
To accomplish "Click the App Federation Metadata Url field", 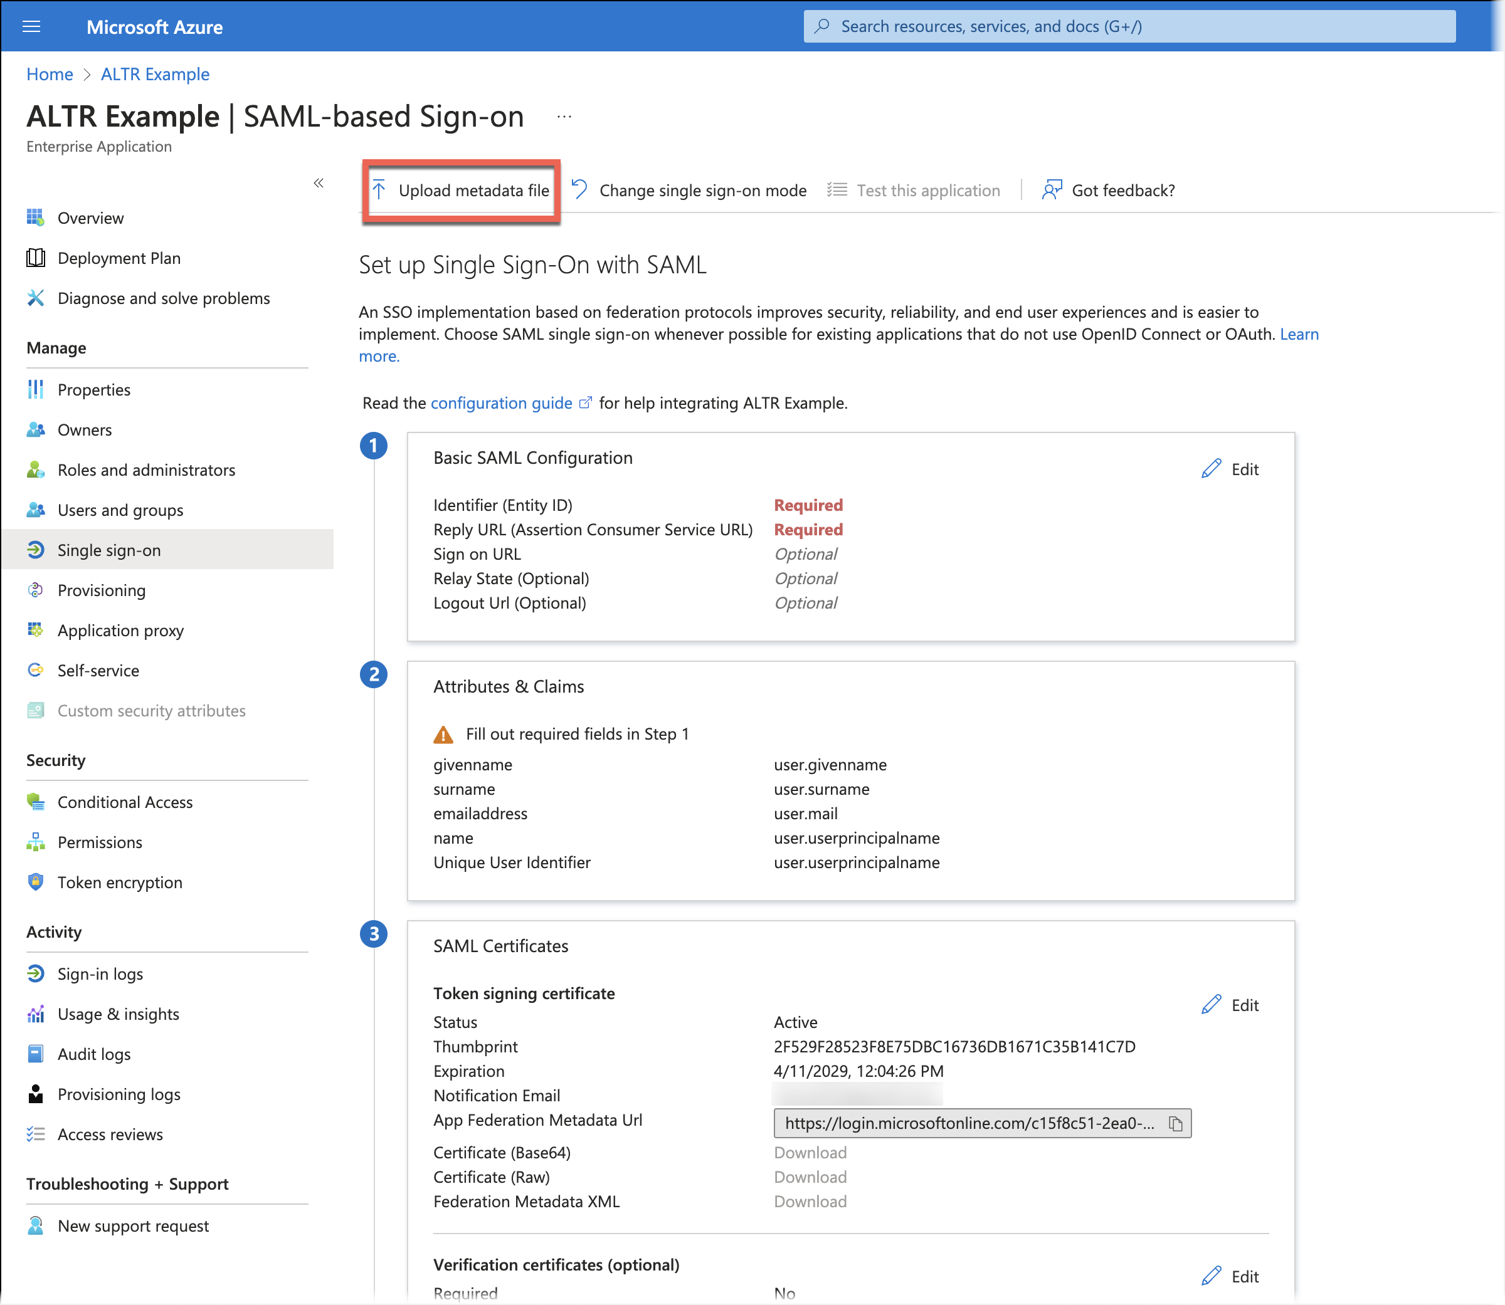I will tap(982, 1124).
